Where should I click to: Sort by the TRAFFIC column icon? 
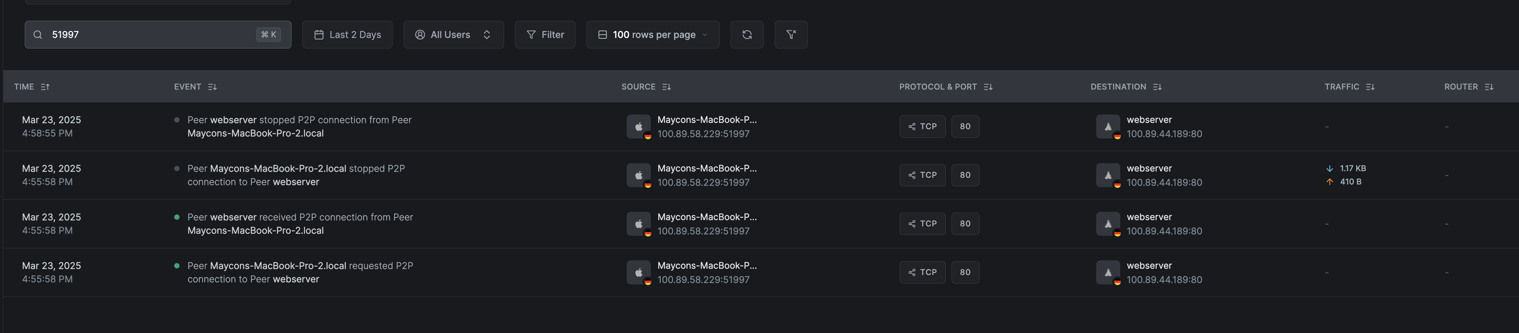coord(1371,87)
